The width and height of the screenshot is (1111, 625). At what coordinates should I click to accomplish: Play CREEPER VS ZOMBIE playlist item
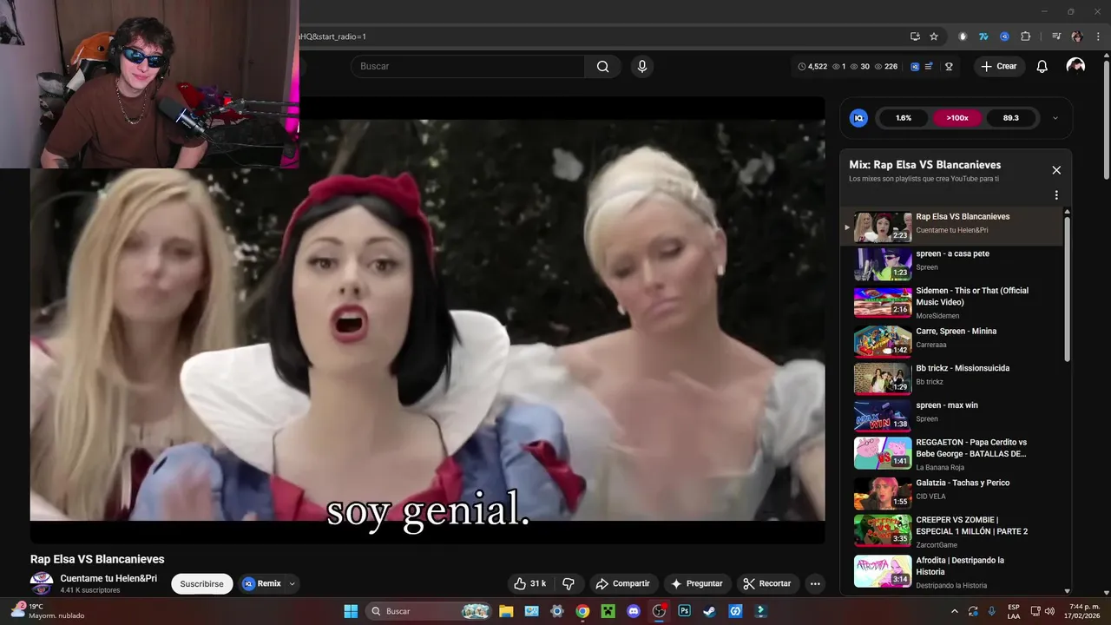953,530
